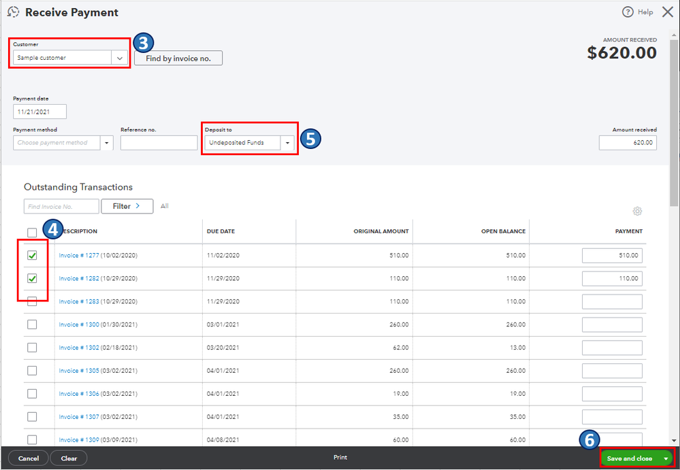Click the 03/20/2021 due date cell

coord(223,348)
